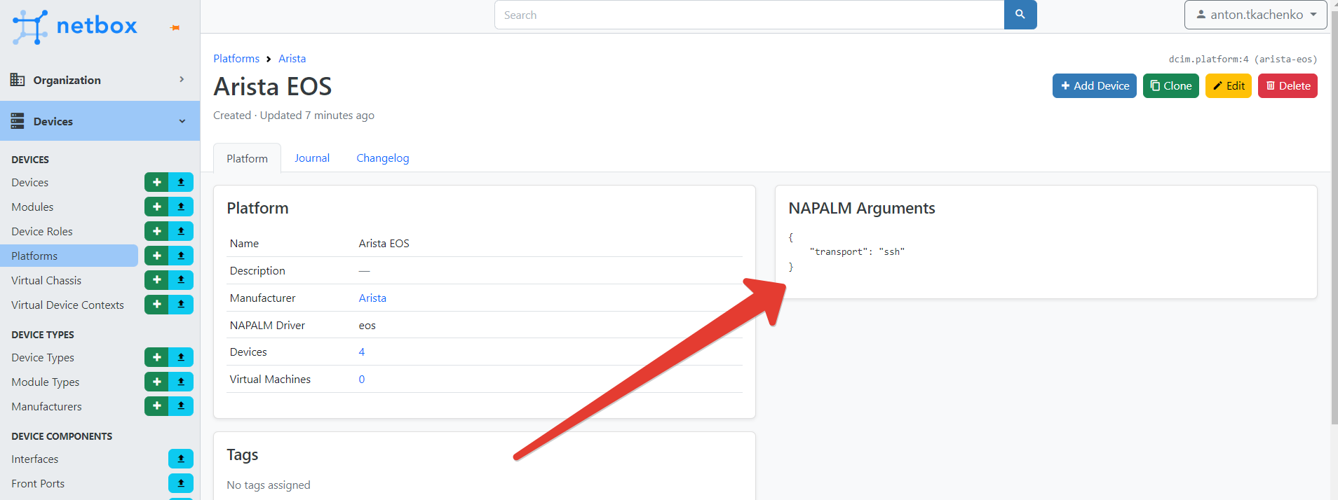Collapse the Devices menu section
Screen dimensions: 1338x500
[x=100, y=121]
